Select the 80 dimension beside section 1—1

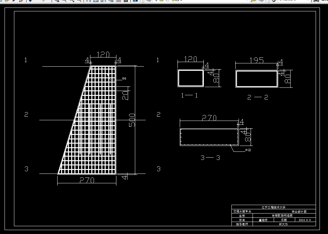tap(216, 78)
